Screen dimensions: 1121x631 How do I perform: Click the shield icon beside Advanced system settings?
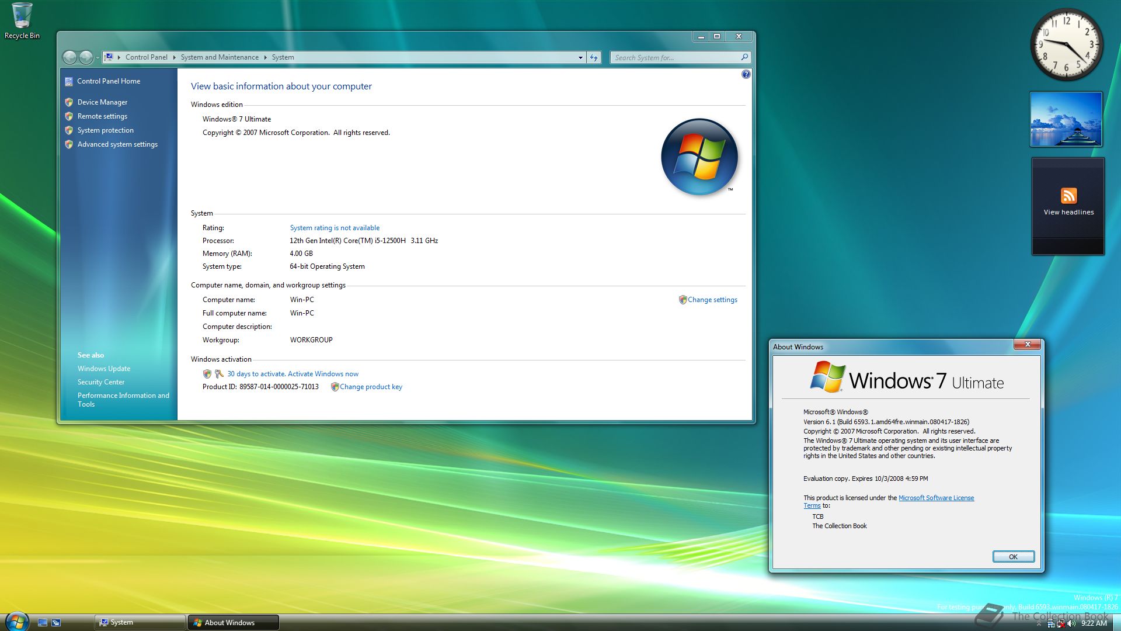click(x=69, y=144)
